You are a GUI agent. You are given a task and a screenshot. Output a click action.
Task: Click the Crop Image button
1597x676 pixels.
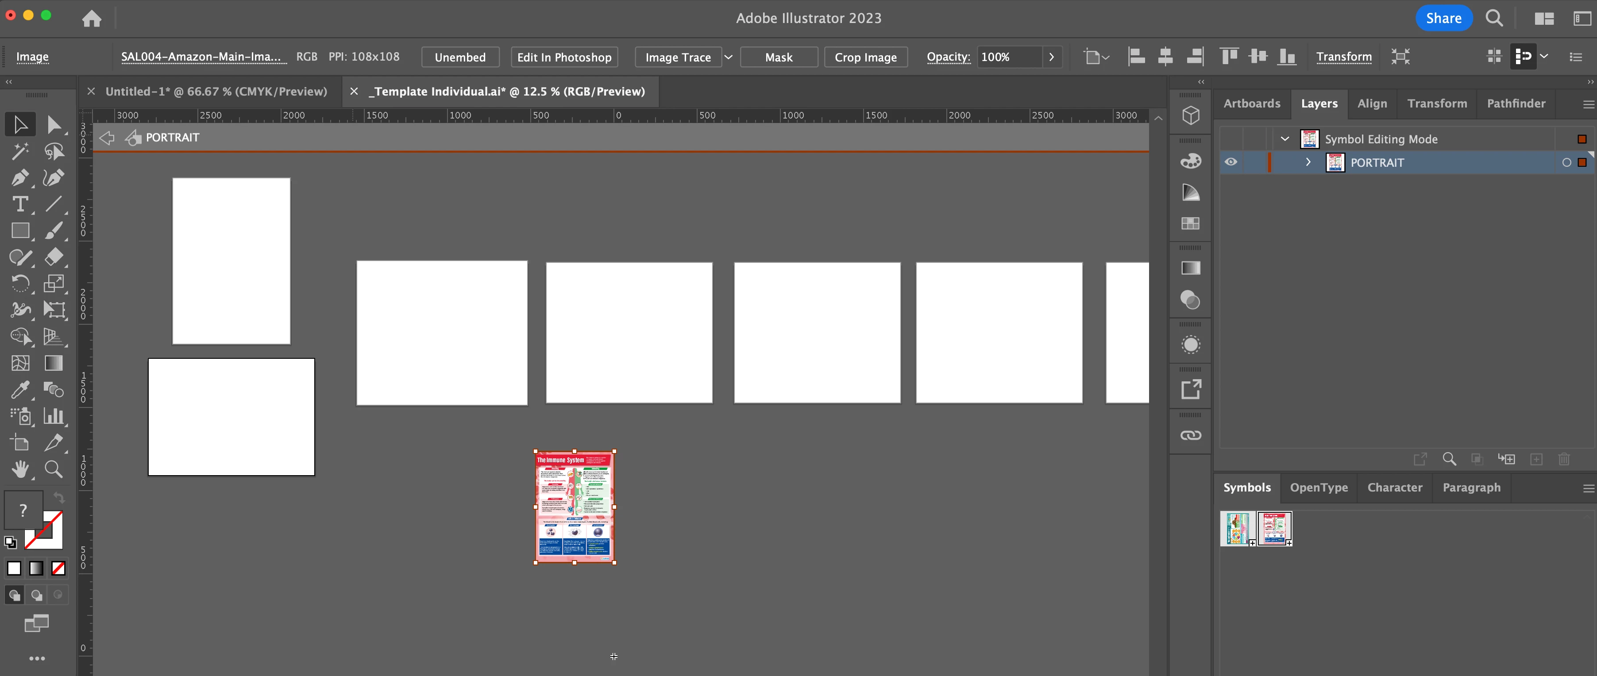click(865, 57)
